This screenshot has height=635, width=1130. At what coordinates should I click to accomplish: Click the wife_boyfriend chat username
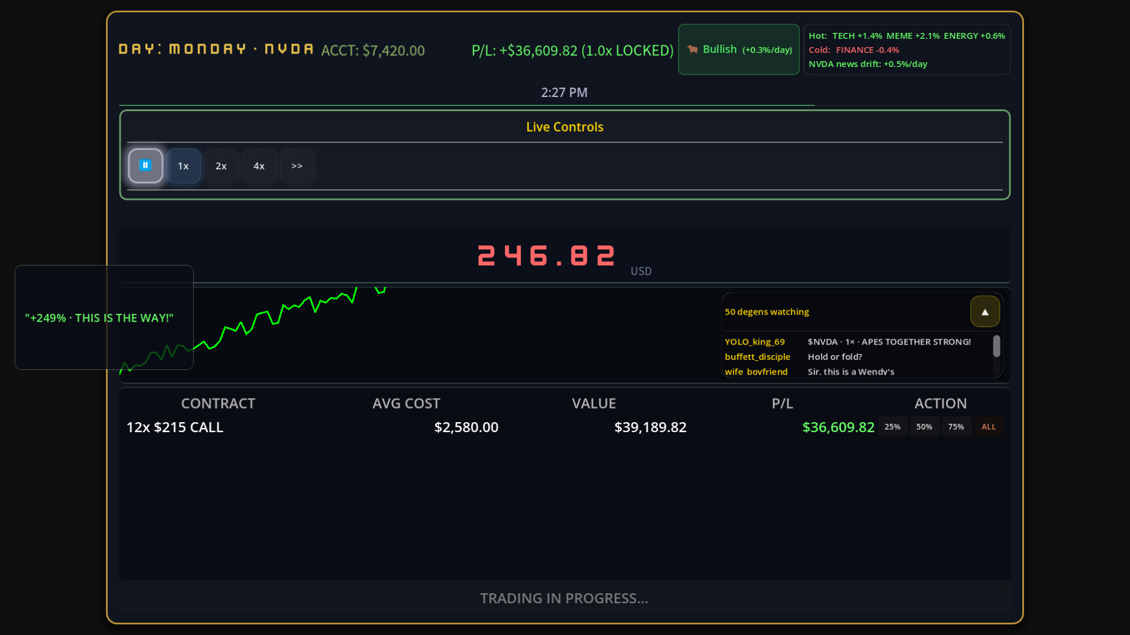coord(756,372)
